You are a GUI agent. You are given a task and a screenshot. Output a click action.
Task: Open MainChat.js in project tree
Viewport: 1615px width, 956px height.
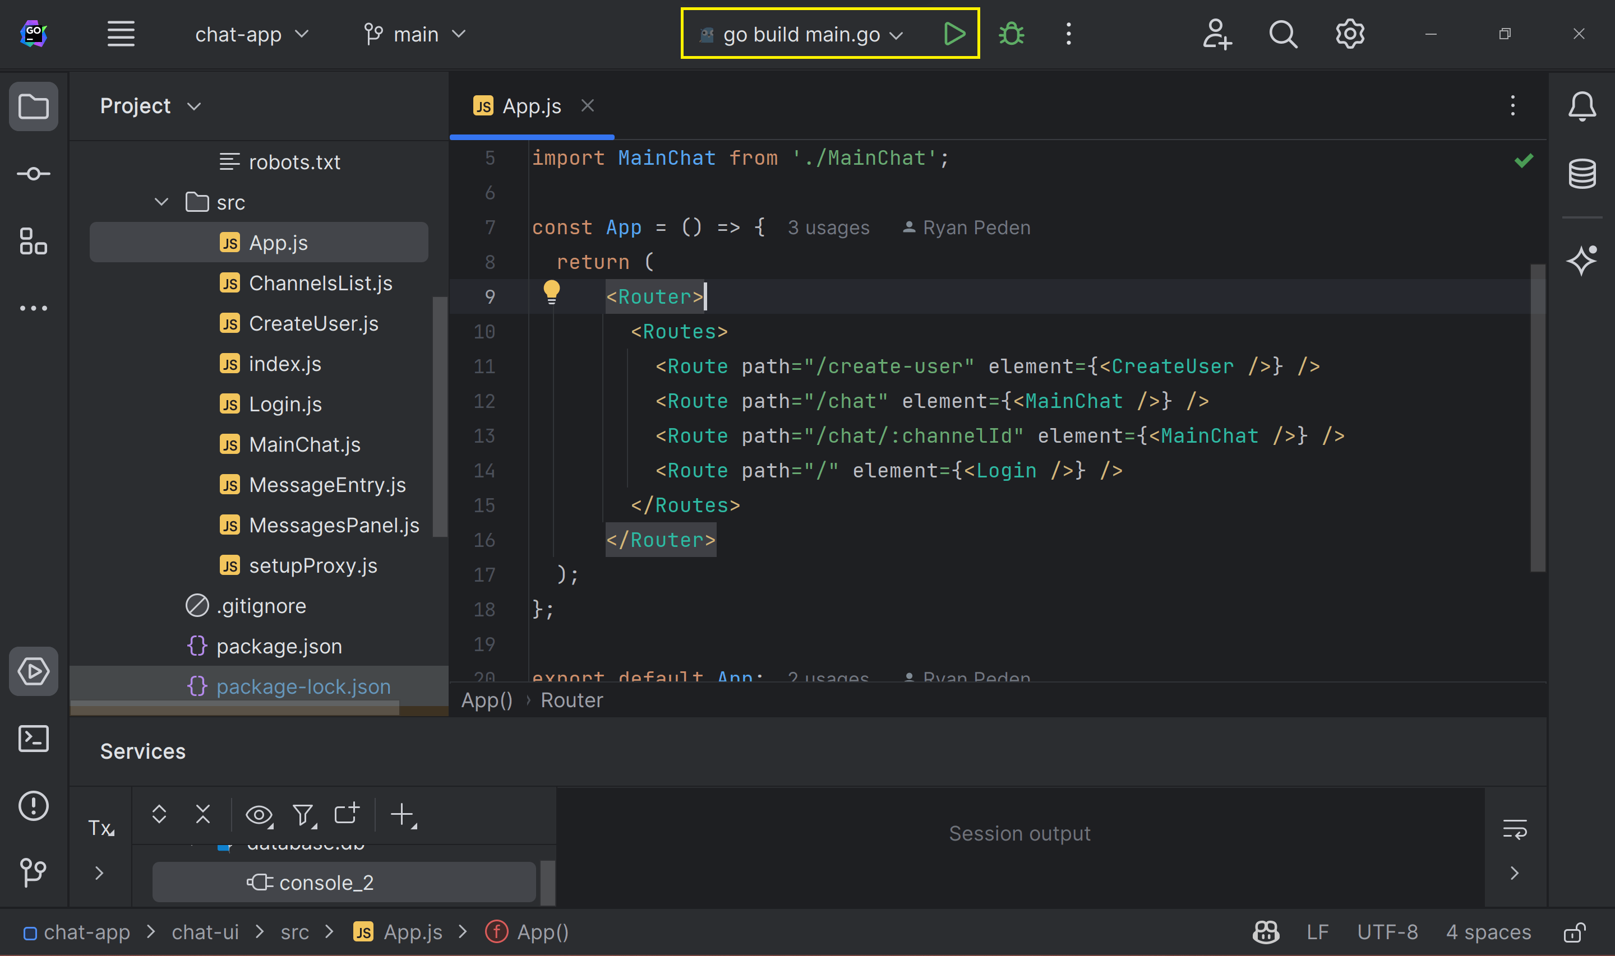[x=304, y=444]
